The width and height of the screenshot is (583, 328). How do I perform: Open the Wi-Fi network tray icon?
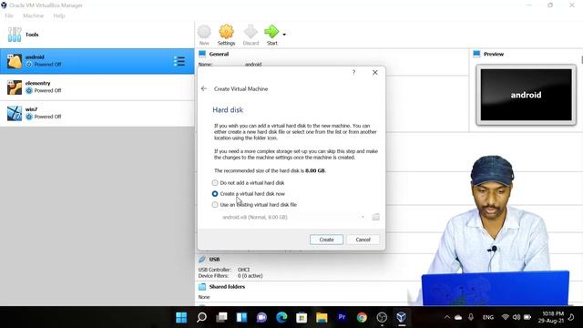click(x=505, y=317)
